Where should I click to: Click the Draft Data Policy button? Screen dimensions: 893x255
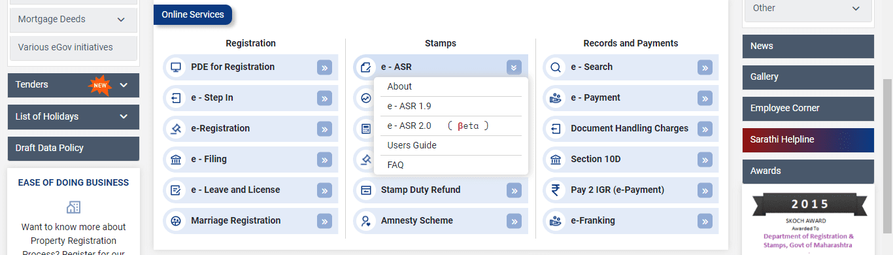(x=74, y=148)
